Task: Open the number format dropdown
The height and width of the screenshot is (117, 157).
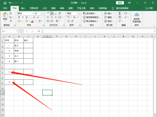Action: 78,13
